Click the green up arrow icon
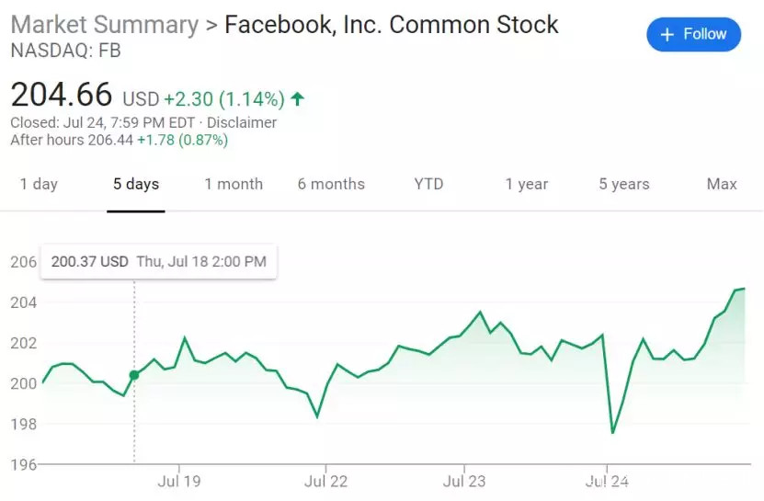This screenshot has height=501, width=764. tap(298, 98)
